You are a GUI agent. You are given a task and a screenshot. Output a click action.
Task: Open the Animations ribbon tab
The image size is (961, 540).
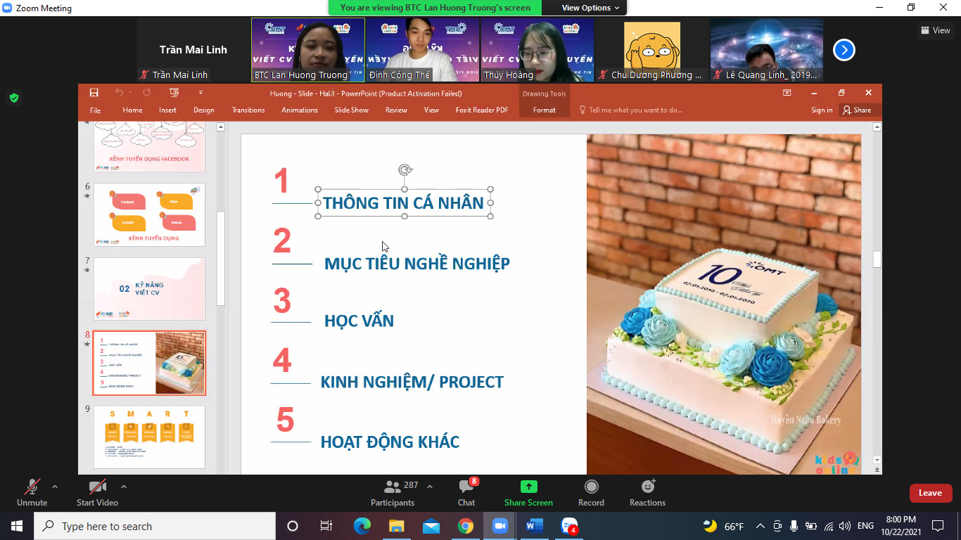pos(299,110)
